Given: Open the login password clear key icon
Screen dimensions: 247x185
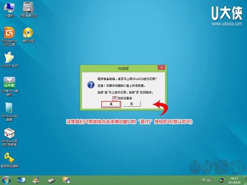Looking at the screenshot, I should (x=9, y=160).
